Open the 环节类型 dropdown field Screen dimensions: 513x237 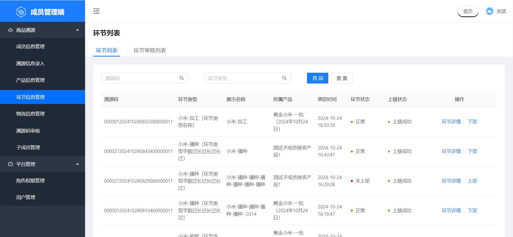point(243,78)
